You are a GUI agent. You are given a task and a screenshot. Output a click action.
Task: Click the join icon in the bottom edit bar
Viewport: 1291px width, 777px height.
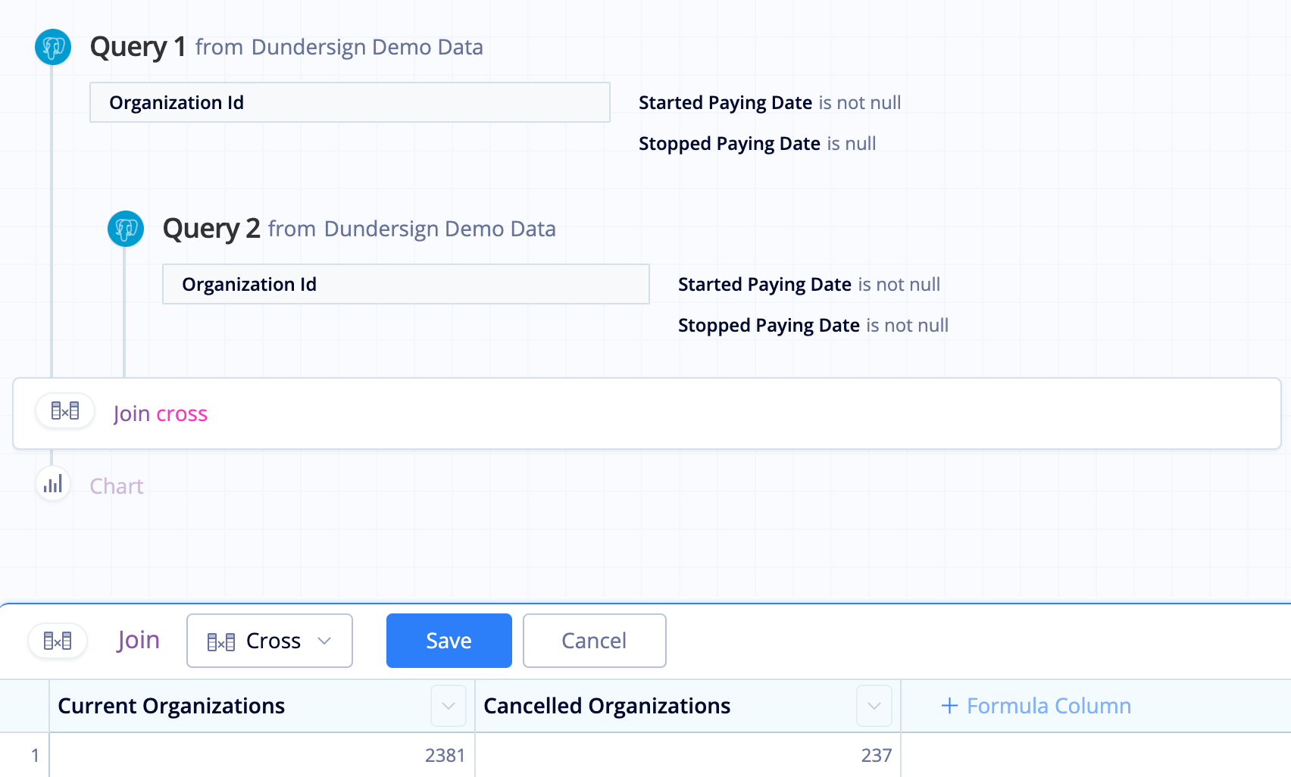[58, 641]
